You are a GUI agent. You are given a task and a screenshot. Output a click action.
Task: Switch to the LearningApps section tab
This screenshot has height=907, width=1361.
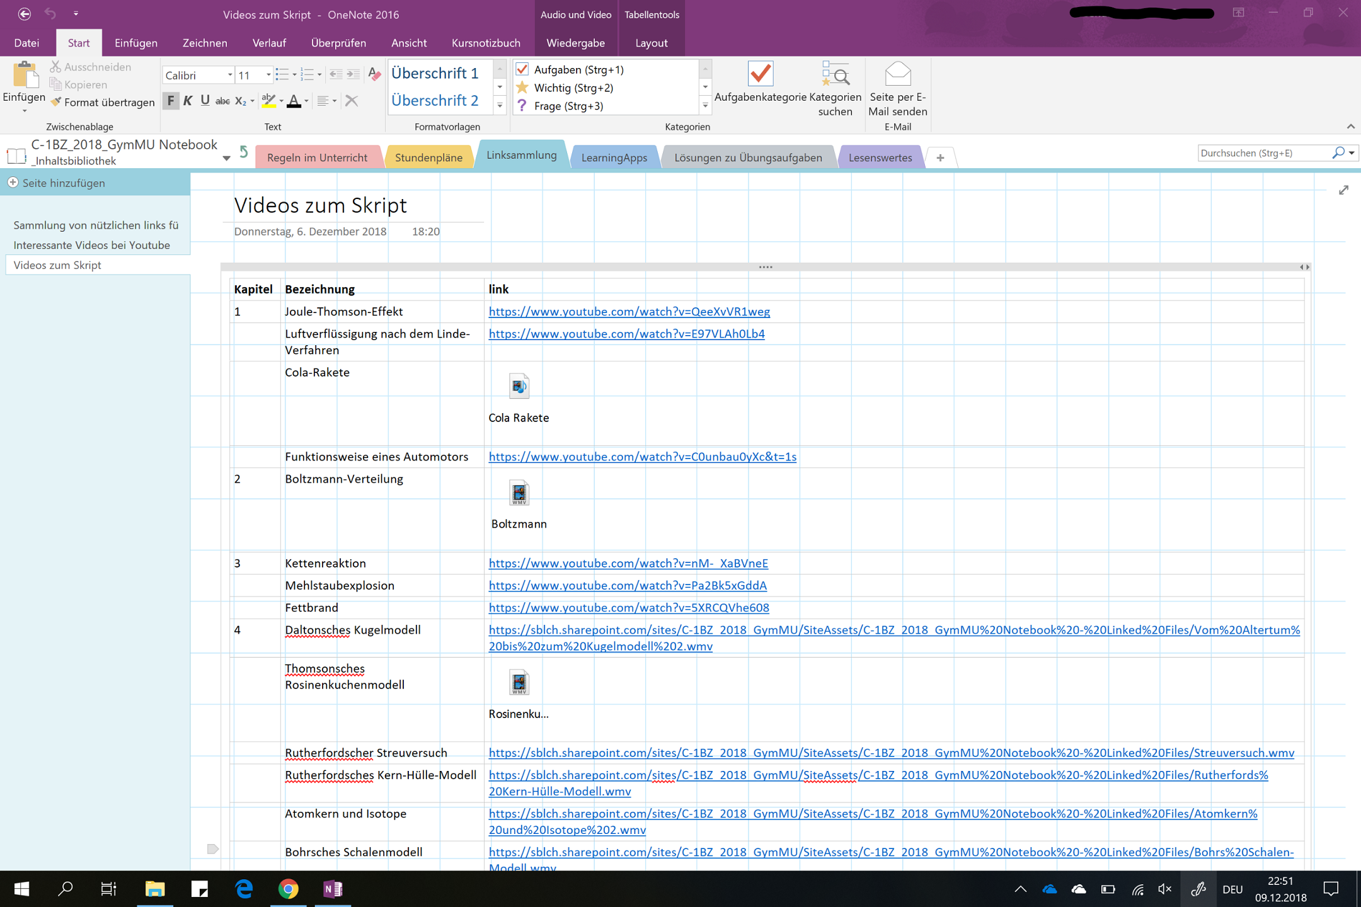coord(614,157)
